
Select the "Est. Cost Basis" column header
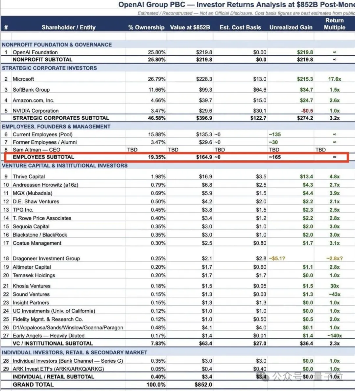tap(240, 27)
